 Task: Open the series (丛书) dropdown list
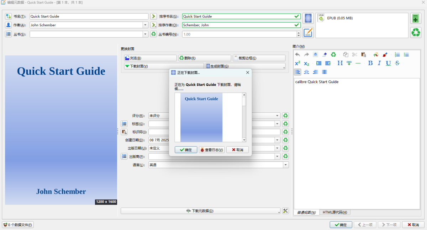145,34
